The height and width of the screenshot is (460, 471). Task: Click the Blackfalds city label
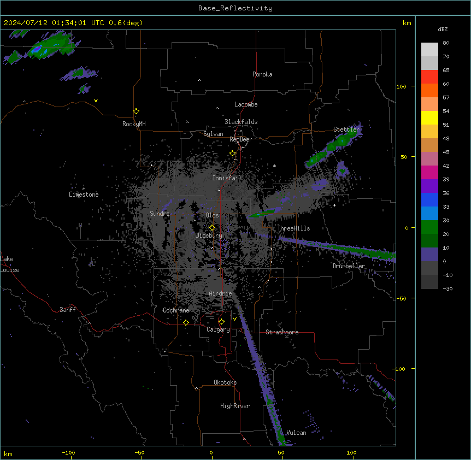pyautogui.click(x=241, y=122)
